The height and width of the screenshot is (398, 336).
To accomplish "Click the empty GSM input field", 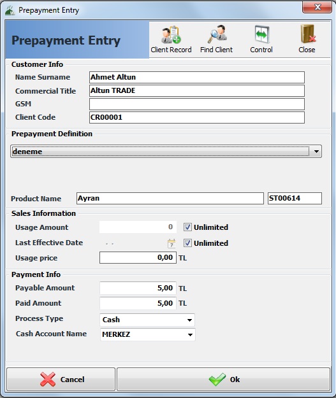I will tap(197, 104).
